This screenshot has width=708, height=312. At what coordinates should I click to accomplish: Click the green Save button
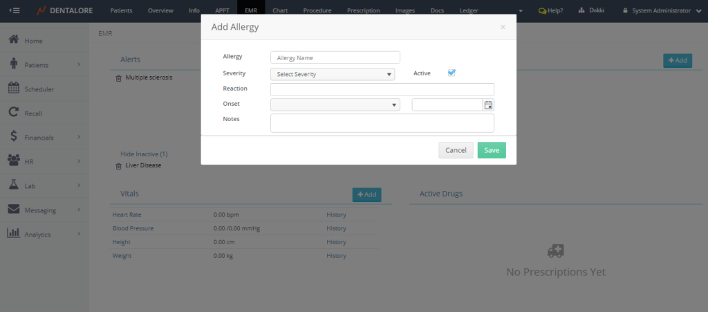pos(492,150)
